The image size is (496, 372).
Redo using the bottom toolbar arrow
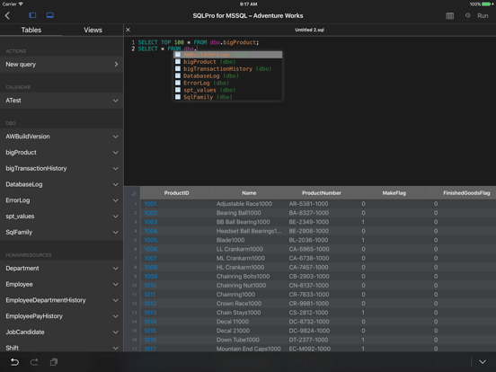34,362
